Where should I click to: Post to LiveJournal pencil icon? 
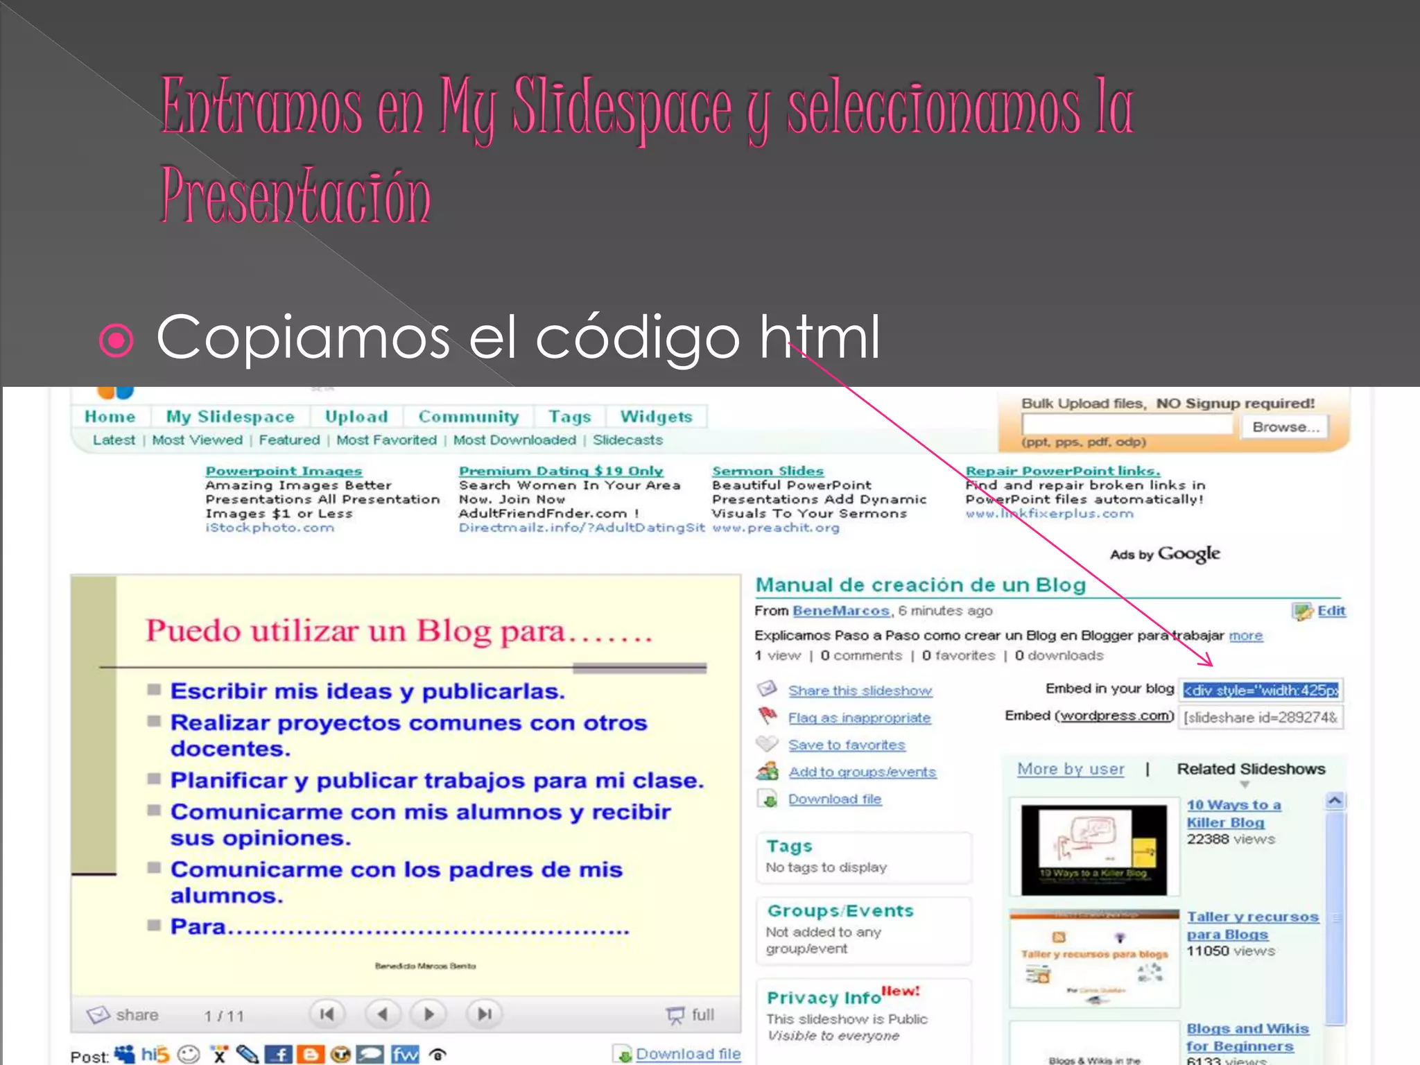[248, 1055]
